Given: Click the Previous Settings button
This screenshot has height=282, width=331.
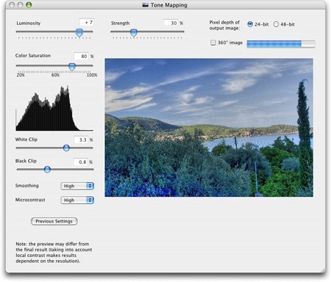Looking at the screenshot, I should pos(54,221).
